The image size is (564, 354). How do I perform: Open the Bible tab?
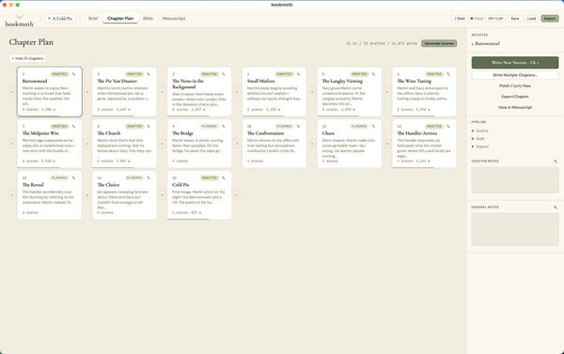(148, 19)
